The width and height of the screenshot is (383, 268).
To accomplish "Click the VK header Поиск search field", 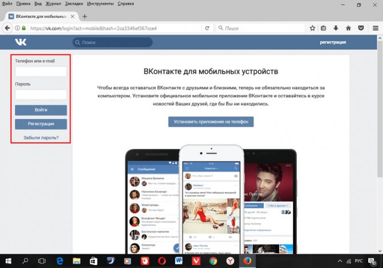I will [112, 42].
